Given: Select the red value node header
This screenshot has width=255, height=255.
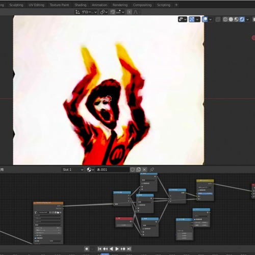Looking at the screenshot, I should (x=124, y=218).
